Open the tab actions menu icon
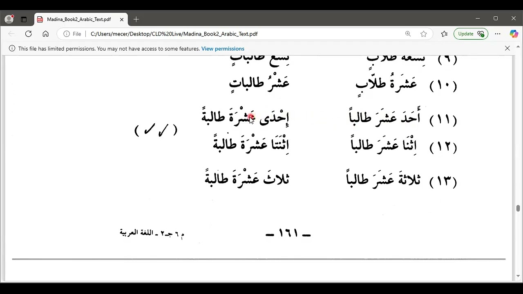The height and width of the screenshot is (294, 523). pyautogui.click(x=24, y=19)
